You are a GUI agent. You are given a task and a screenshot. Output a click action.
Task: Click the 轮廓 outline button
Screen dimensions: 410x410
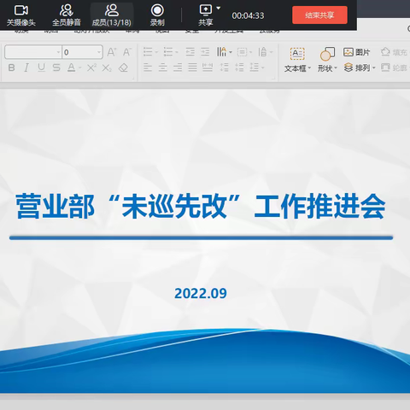click(394, 67)
